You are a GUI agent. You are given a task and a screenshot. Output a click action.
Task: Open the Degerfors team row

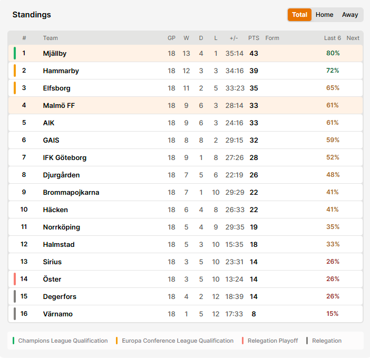point(186,296)
